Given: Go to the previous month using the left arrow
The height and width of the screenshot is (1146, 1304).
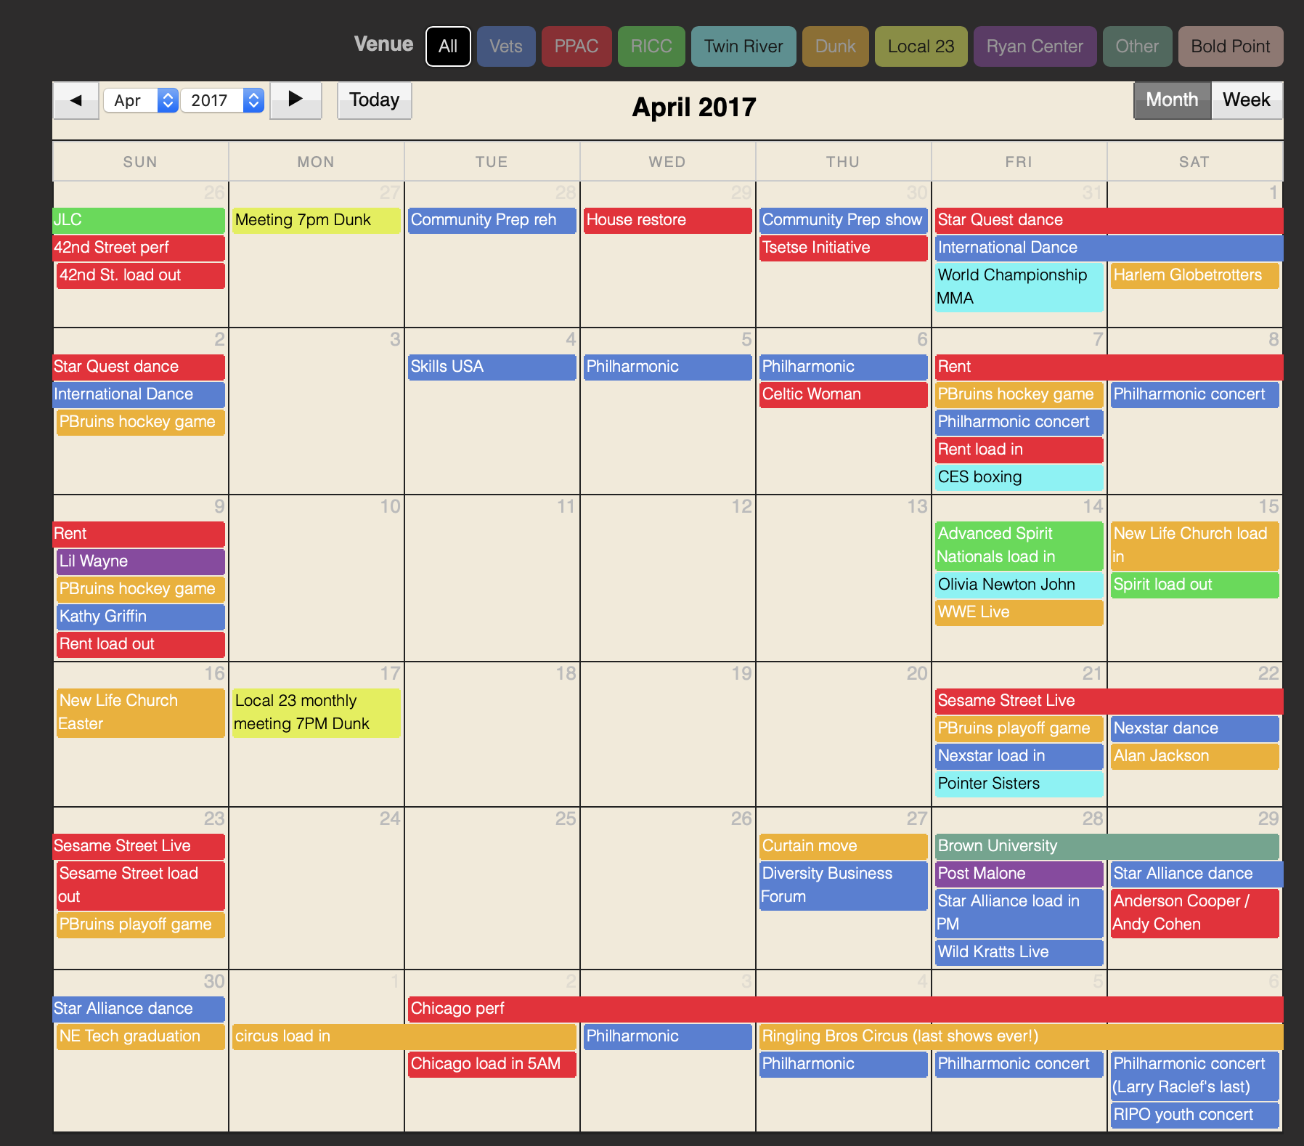Looking at the screenshot, I should tap(76, 100).
